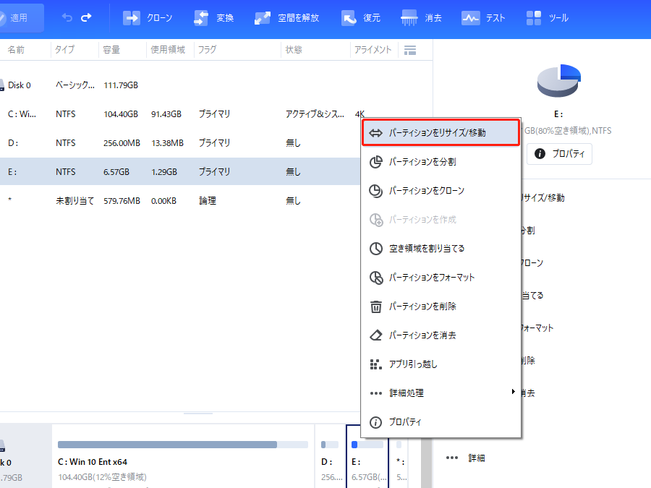Open the Test (テスト) toolbar icon
651x488 pixels.
[x=471, y=18]
